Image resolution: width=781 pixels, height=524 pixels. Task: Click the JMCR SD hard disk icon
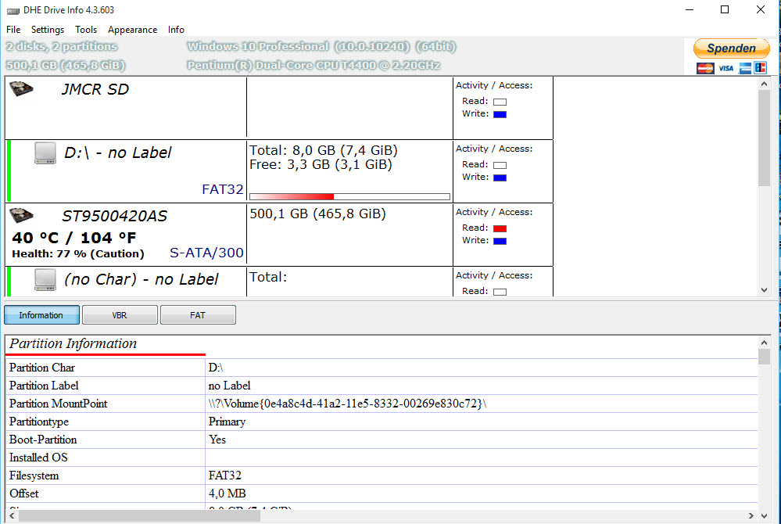21,88
